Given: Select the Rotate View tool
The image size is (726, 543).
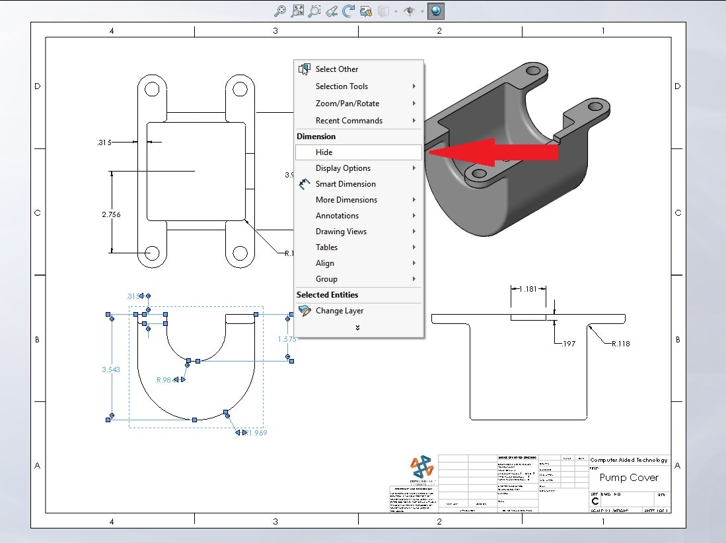Looking at the screenshot, I should click(x=349, y=11).
